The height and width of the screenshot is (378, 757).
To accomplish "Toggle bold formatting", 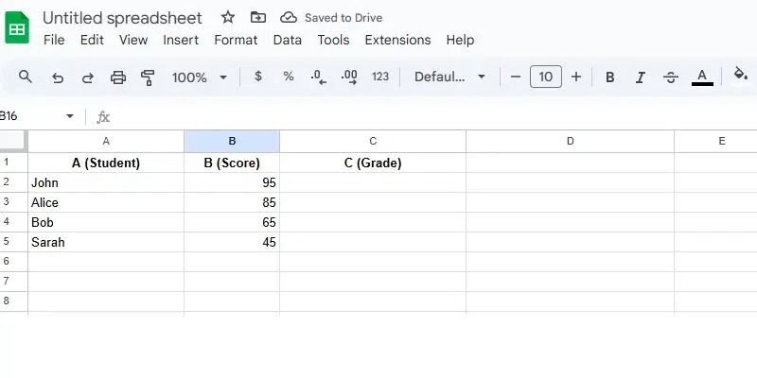I will 609,77.
